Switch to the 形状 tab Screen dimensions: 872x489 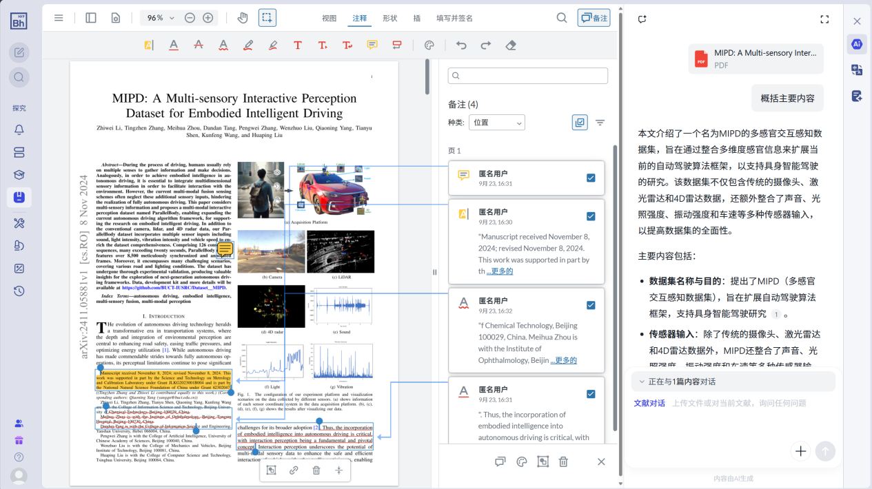[389, 18]
